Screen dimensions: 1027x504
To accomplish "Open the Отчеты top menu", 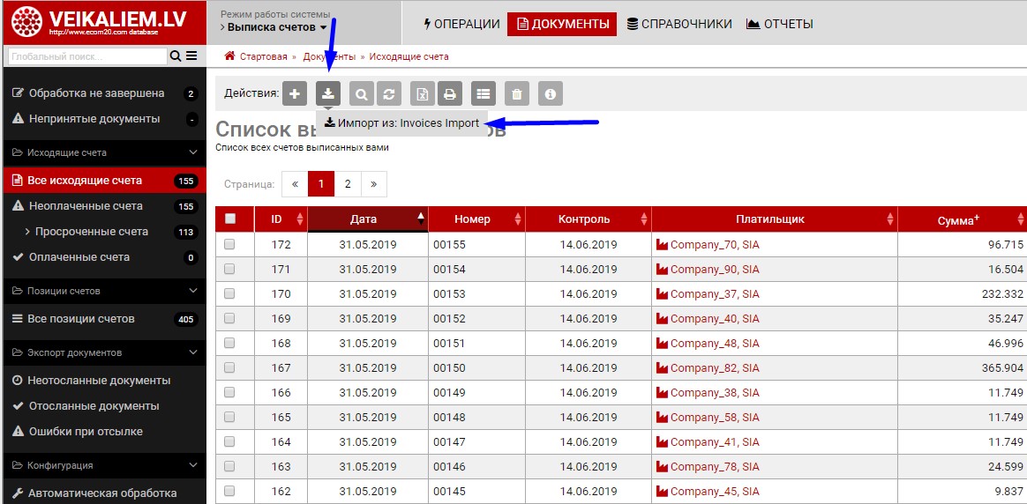I will pyautogui.click(x=780, y=24).
